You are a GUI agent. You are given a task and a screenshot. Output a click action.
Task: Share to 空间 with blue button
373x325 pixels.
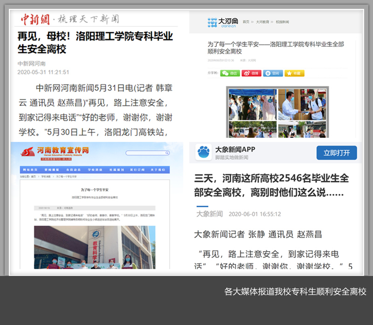273,73
